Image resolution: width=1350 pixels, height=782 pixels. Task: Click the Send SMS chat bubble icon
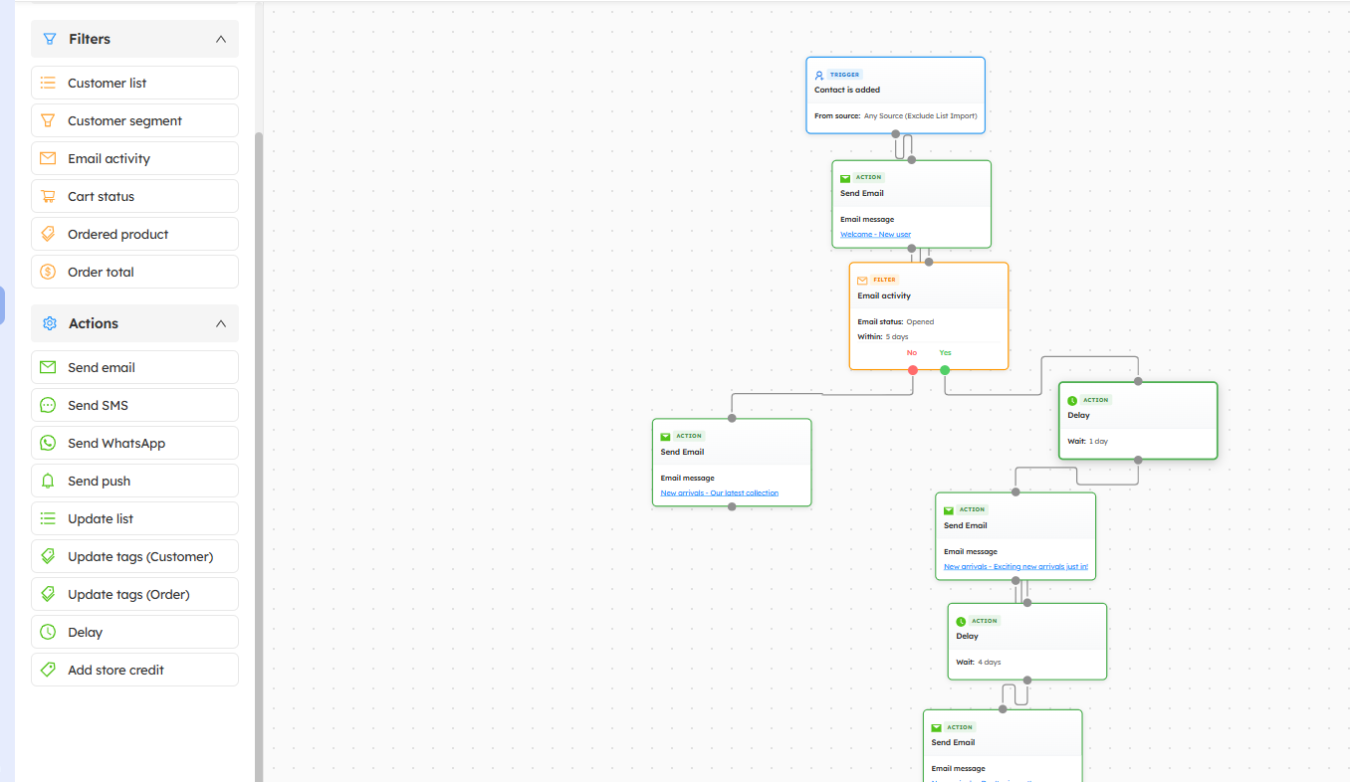pos(48,405)
